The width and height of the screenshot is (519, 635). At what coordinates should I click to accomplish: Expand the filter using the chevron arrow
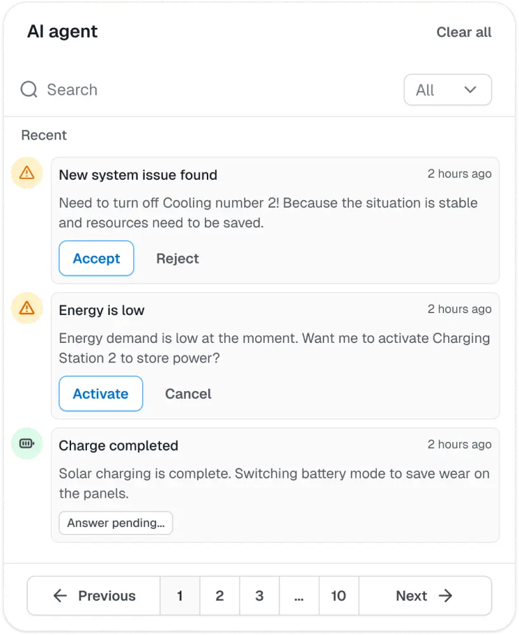pyautogui.click(x=470, y=90)
